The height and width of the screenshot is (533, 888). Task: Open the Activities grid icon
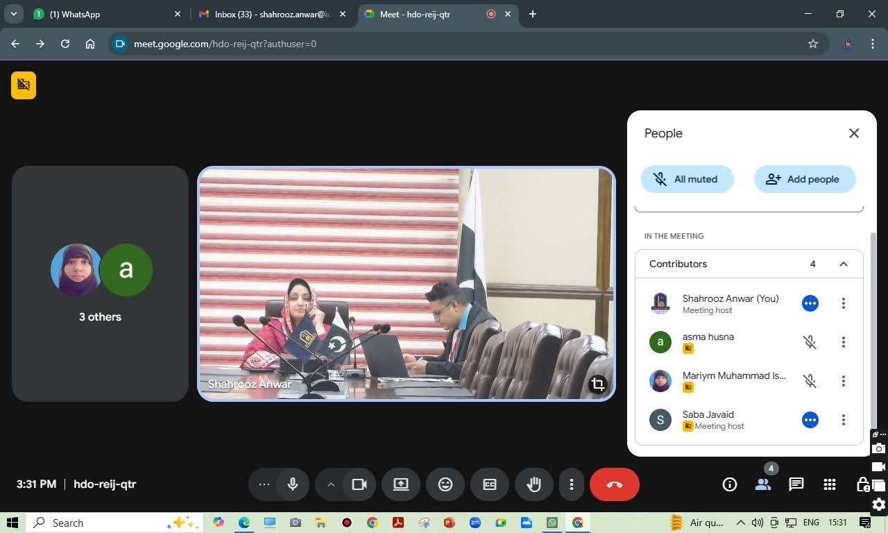pos(829,484)
